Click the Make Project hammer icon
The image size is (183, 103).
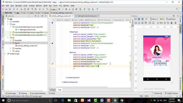coord(47,9)
